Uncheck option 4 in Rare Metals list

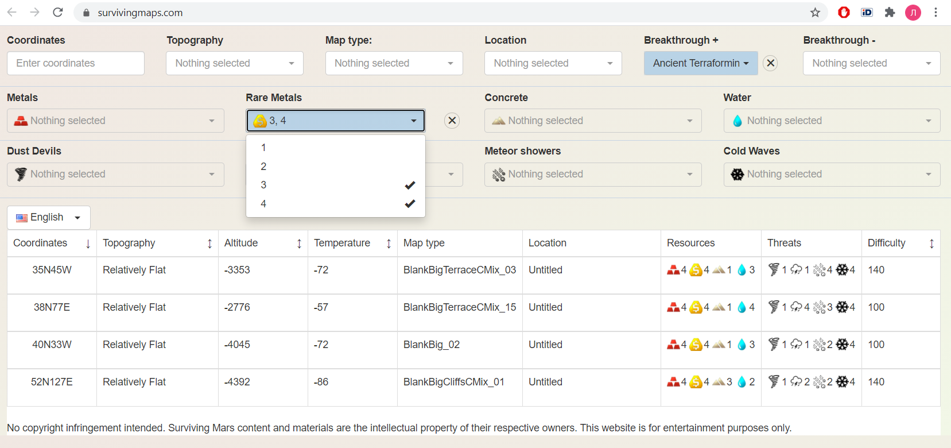click(x=335, y=204)
